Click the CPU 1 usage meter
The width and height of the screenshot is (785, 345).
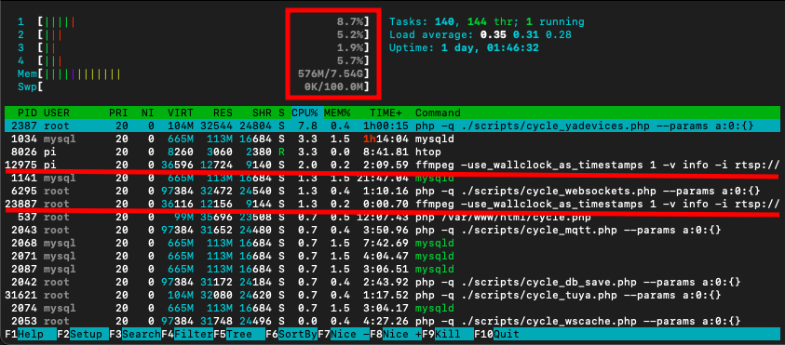[194, 22]
